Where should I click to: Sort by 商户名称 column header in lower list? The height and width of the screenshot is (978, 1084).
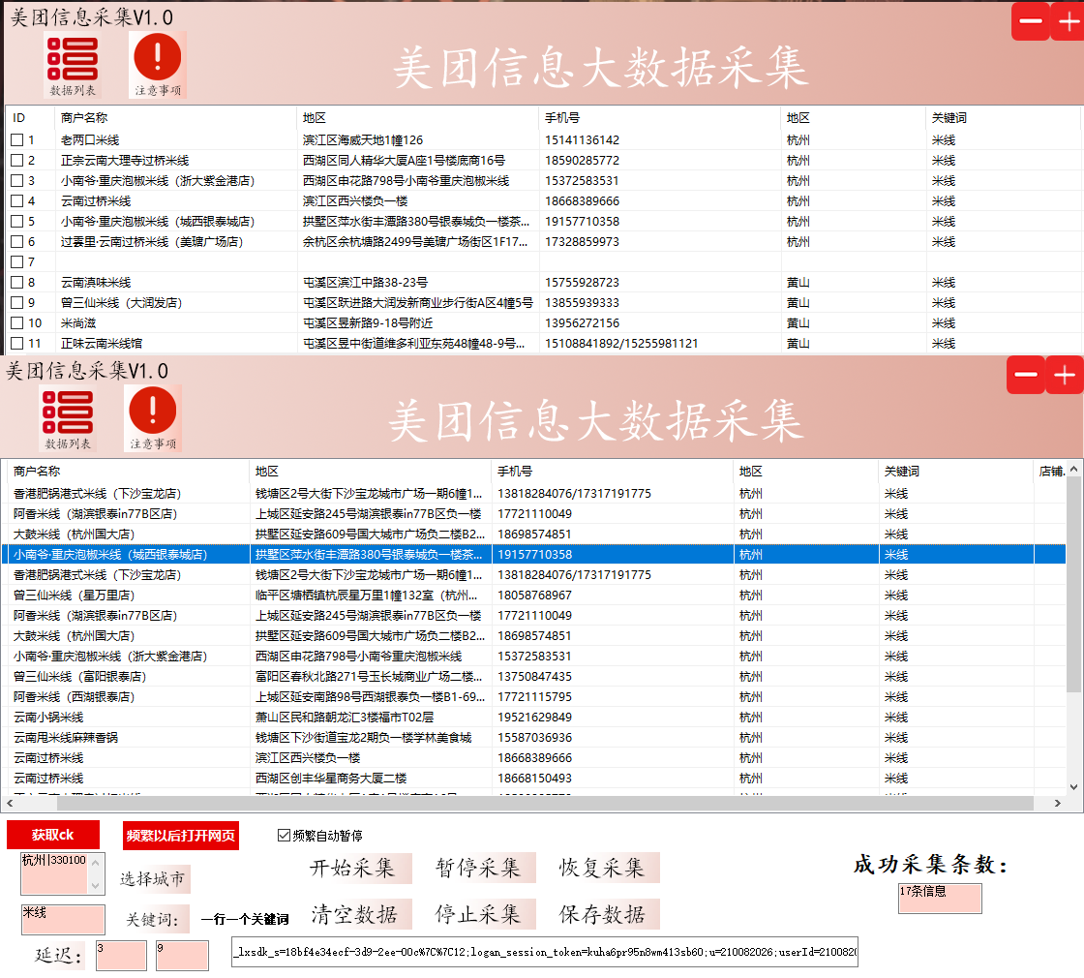click(x=128, y=471)
